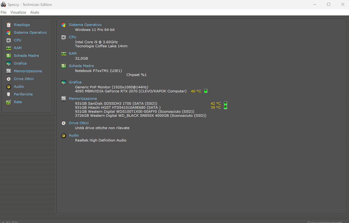Open the File menu
This screenshot has height=223, width=349.
(4, 12)
